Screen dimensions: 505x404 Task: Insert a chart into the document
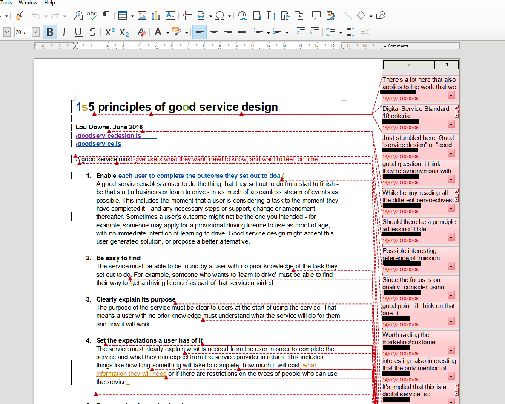[156, 16]
